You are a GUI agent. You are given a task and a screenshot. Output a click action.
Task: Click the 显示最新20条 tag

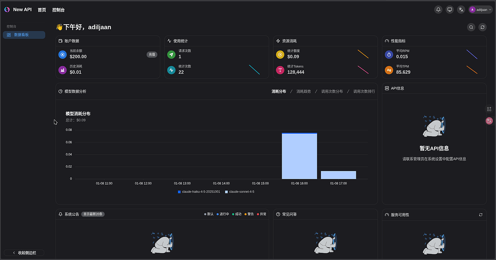click(93, 214)
